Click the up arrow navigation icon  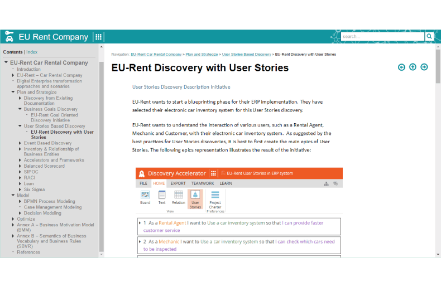[413, 67]
